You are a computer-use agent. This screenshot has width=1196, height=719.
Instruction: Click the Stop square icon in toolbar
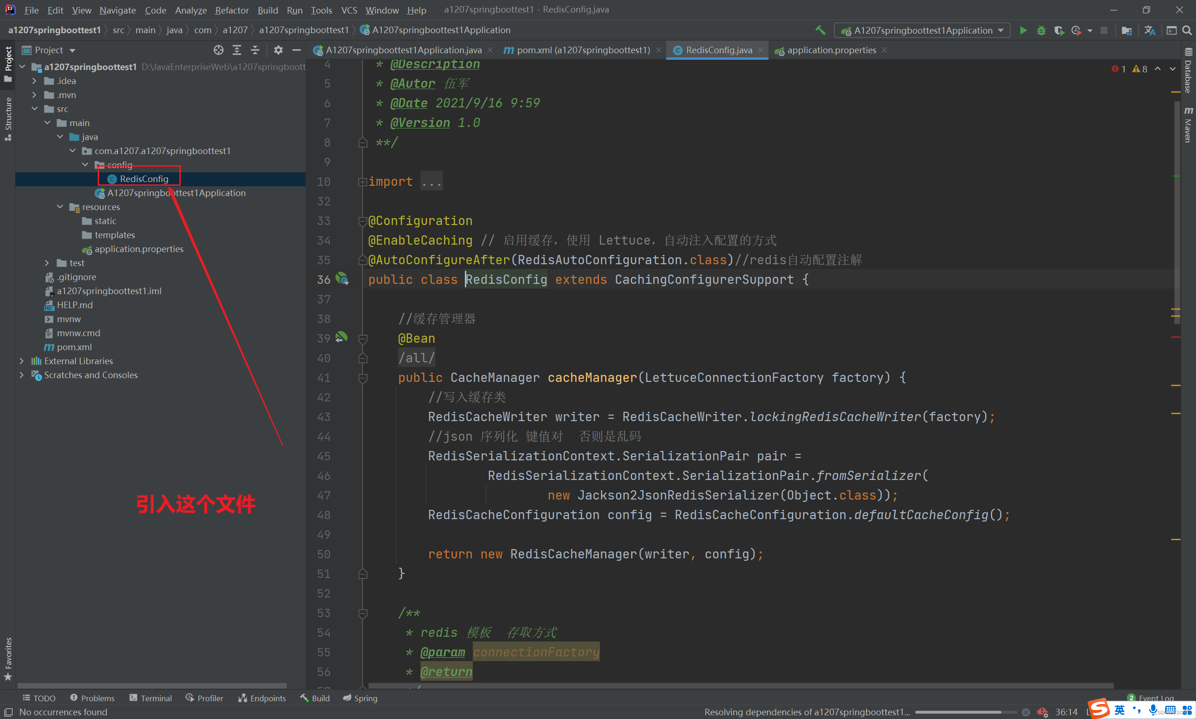(1104, 30)
